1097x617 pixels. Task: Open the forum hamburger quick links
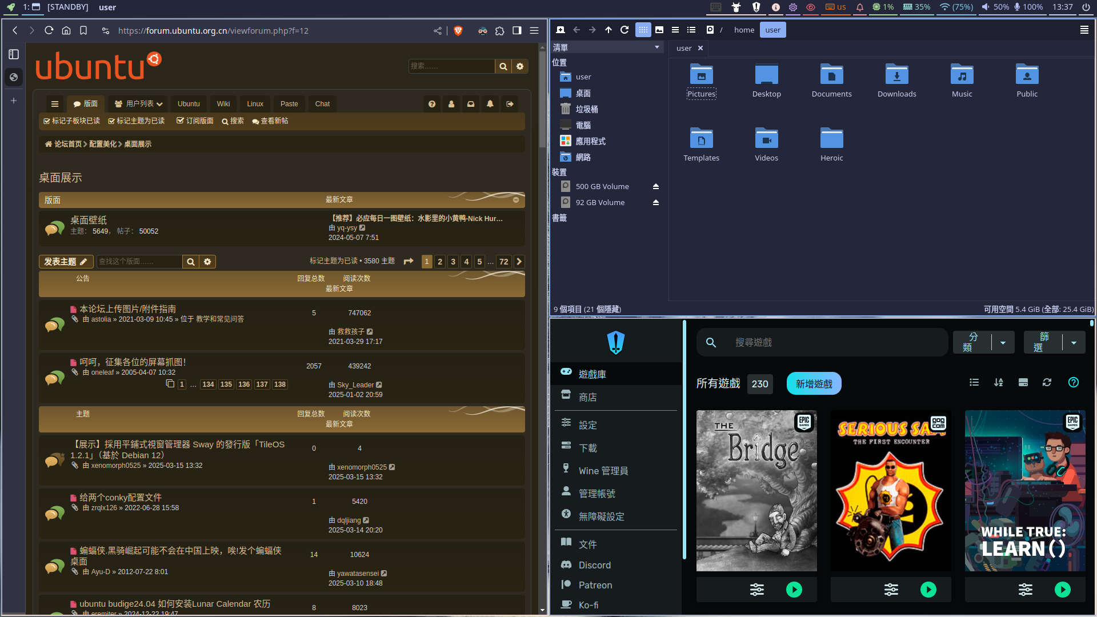pyautogui.click(x=55, y=104)
